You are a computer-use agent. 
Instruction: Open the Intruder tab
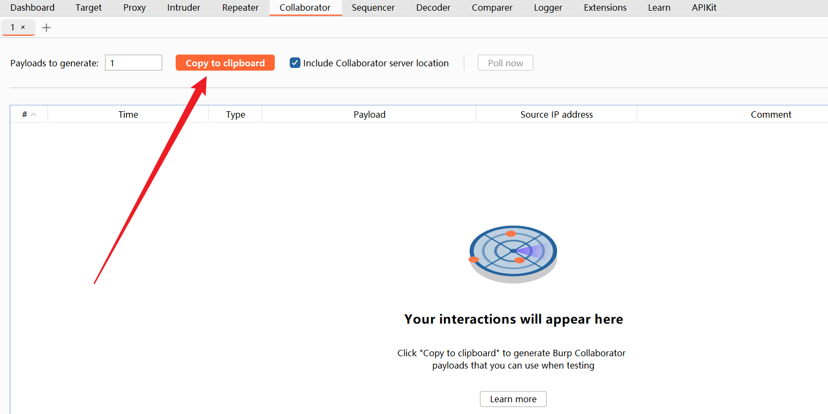pos(184,7)
